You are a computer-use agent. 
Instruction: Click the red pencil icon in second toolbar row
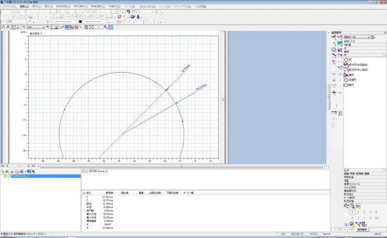(x=119, y=17)
